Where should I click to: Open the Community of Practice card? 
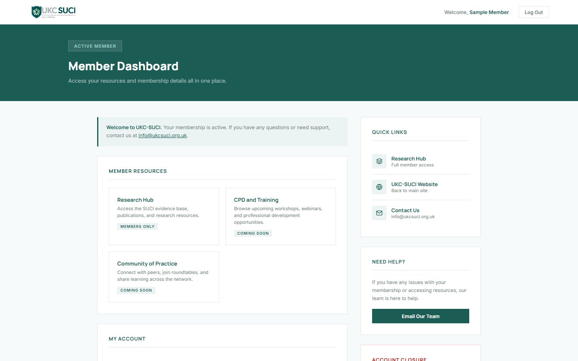tap(164, 277)
